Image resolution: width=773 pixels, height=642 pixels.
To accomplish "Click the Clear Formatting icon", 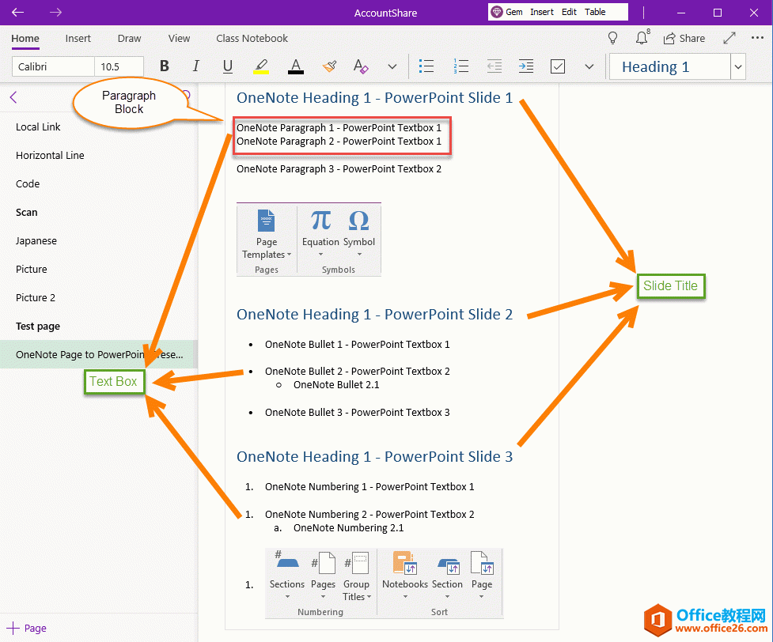I will click(361, 66).
